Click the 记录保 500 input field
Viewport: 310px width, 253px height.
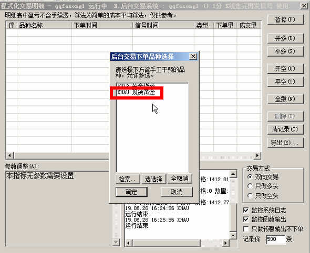tap(276, 239)
